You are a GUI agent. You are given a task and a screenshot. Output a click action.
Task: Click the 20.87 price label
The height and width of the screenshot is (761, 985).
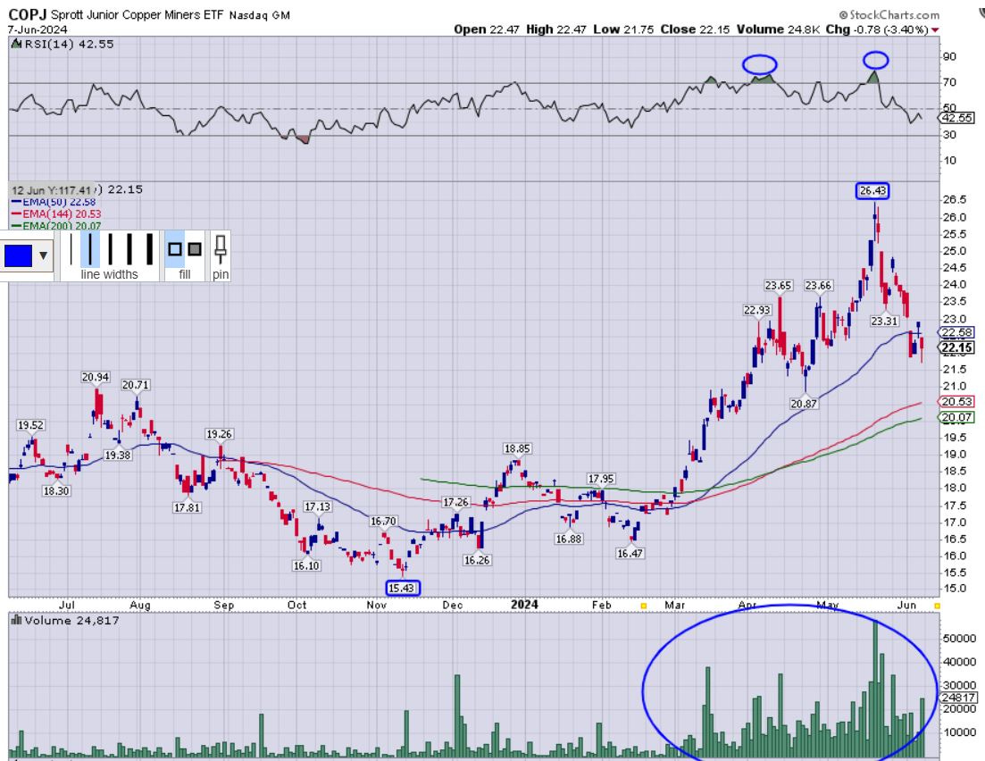click(x=804, y=404)
